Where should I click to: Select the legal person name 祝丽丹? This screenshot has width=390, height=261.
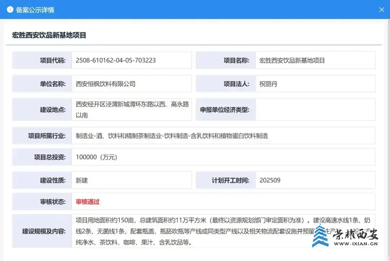[x=268, y=84]
